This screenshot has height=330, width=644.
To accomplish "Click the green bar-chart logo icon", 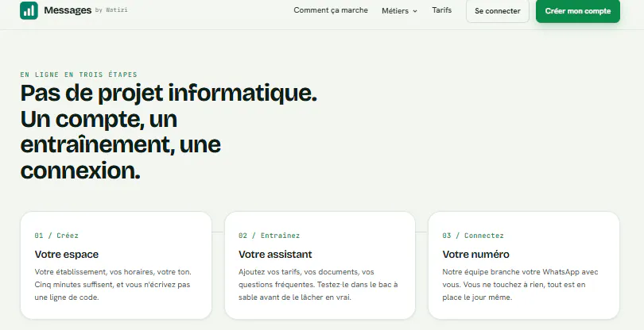I will [x=29, y=10].
